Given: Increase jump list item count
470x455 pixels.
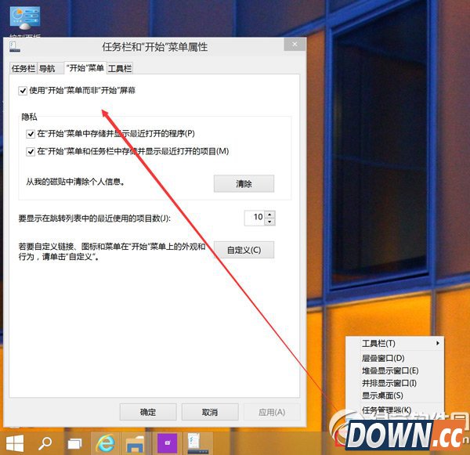Looking at the screenshot, I should tap(269, 215).
